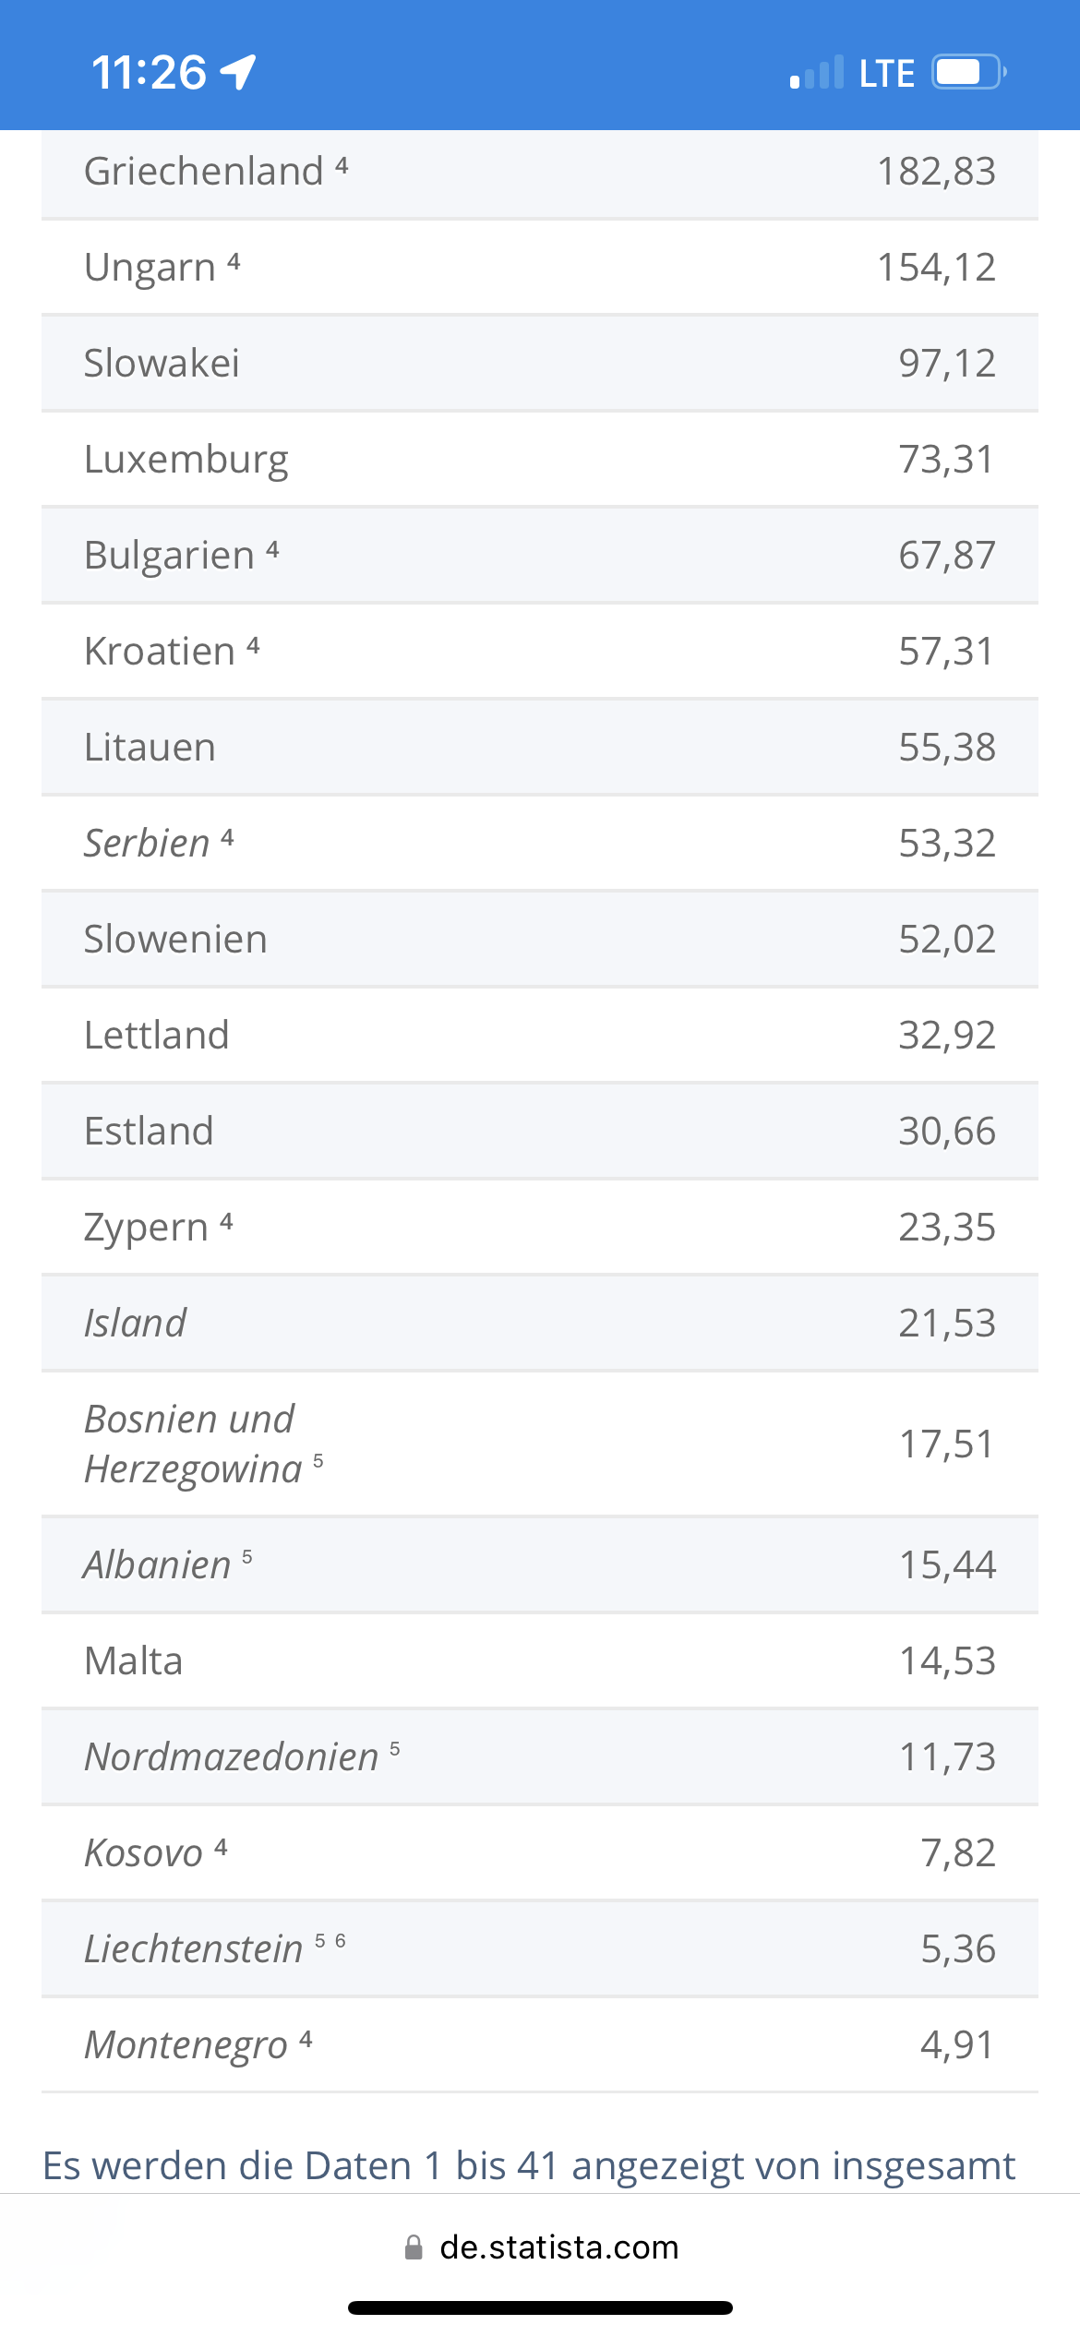Open the de.statista.com address bar

pos(540,2247)
